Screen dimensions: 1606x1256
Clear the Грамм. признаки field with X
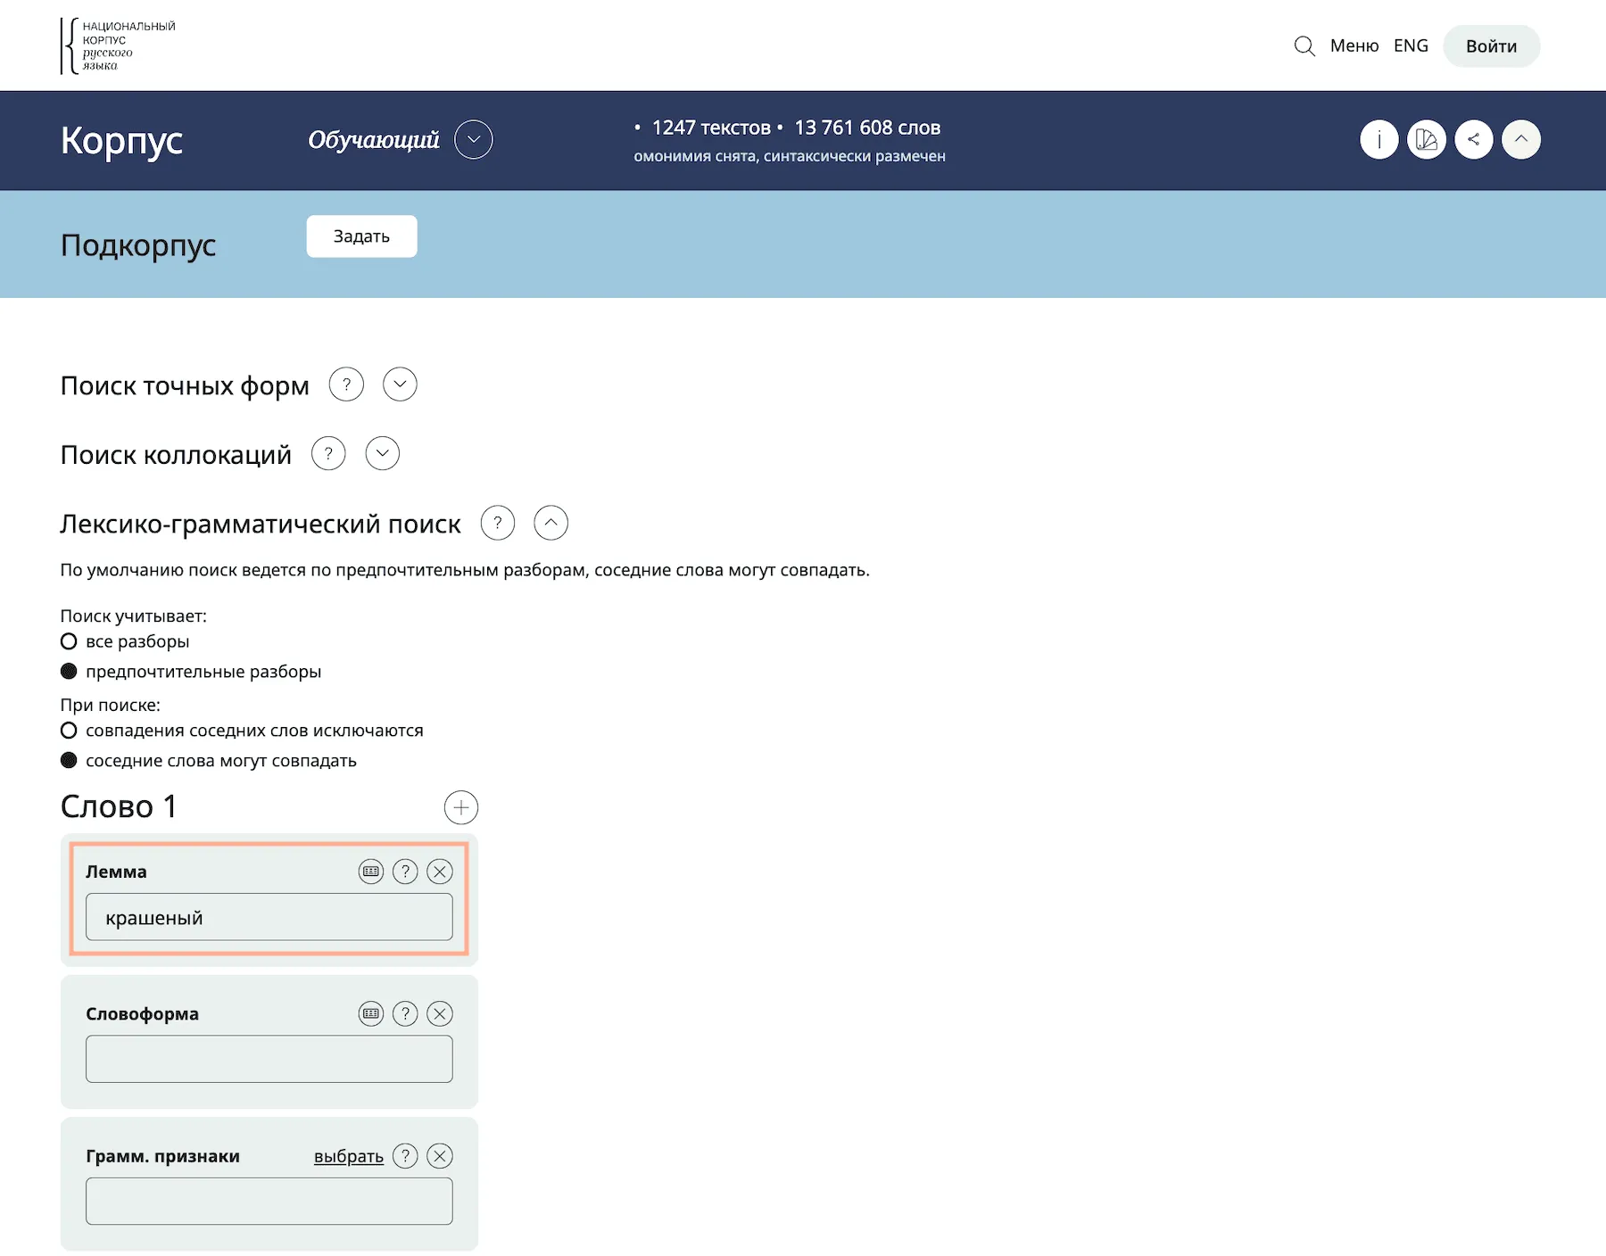point(440,1156)
